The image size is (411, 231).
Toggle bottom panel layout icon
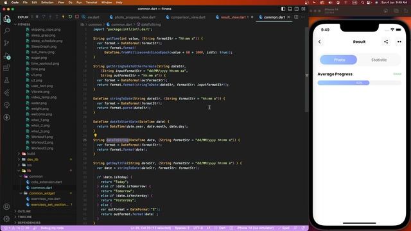290,9
